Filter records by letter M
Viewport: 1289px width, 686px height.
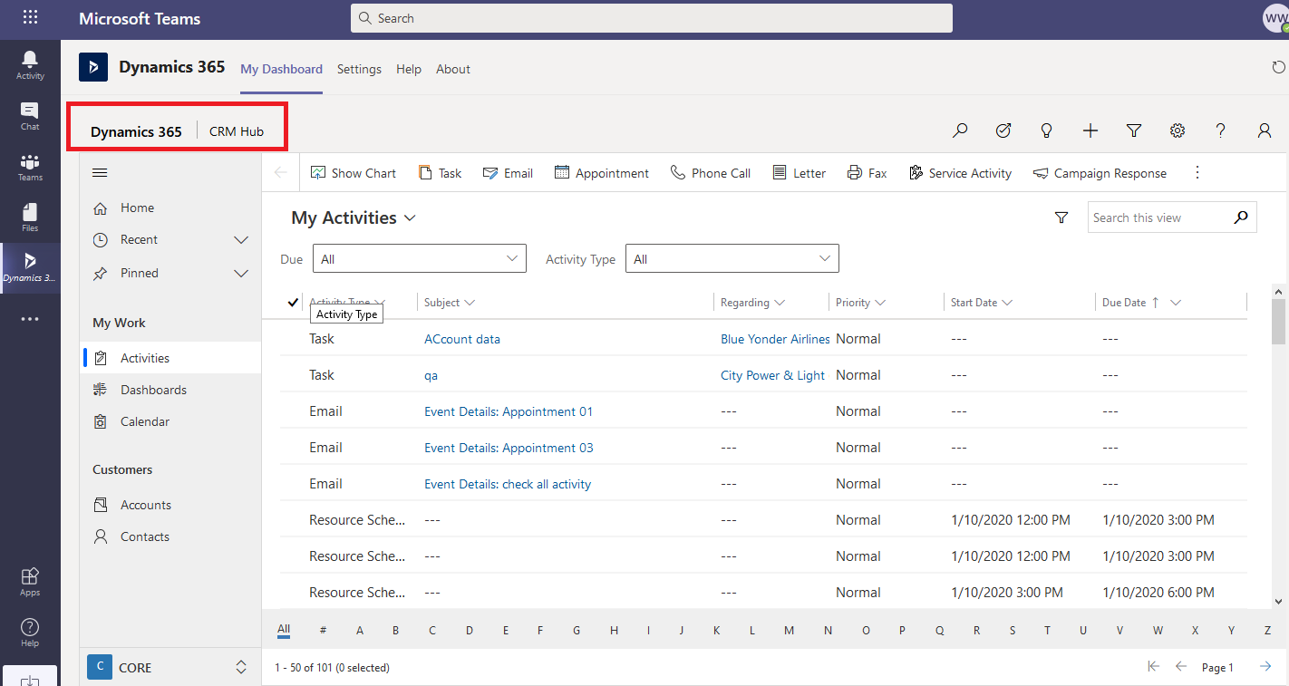click(789, 630)
